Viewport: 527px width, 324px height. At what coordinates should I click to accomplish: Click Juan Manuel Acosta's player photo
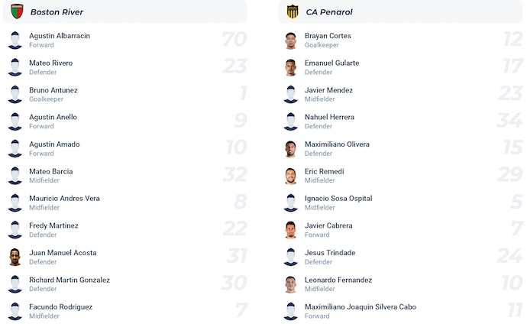[x=15, y=257]
